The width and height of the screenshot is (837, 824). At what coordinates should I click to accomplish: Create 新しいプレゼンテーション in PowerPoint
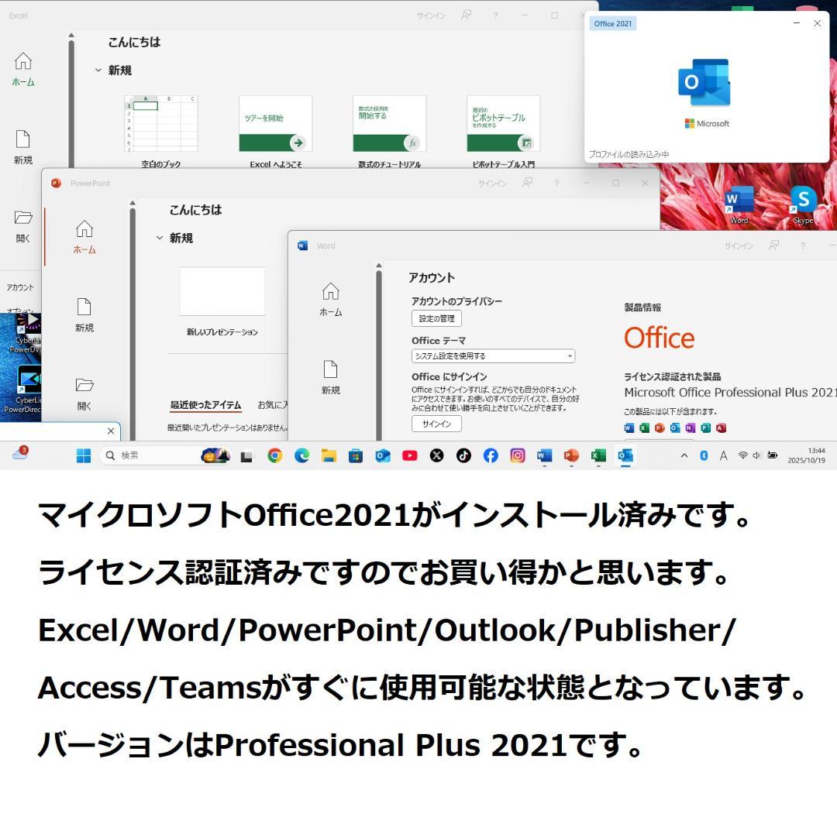222,301
